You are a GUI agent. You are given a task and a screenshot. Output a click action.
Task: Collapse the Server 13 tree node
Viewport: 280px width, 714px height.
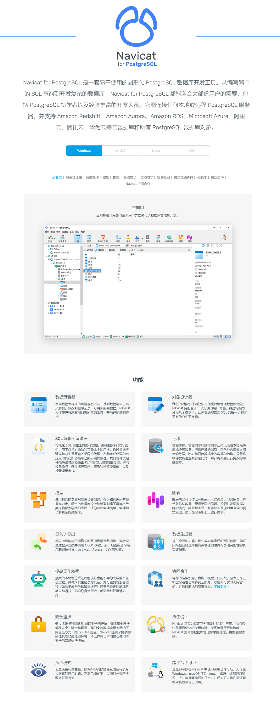(51, 263)
